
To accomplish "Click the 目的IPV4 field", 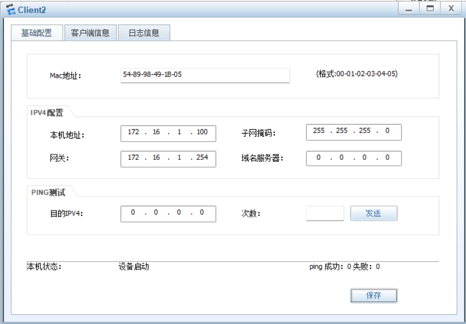I will pyautogui.click(x=168, y=214).
